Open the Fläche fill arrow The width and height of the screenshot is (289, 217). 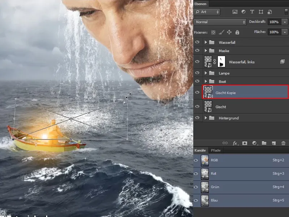(x=285, y=32)
